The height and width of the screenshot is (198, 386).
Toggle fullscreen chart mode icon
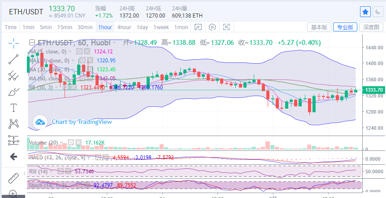(226, 27)
